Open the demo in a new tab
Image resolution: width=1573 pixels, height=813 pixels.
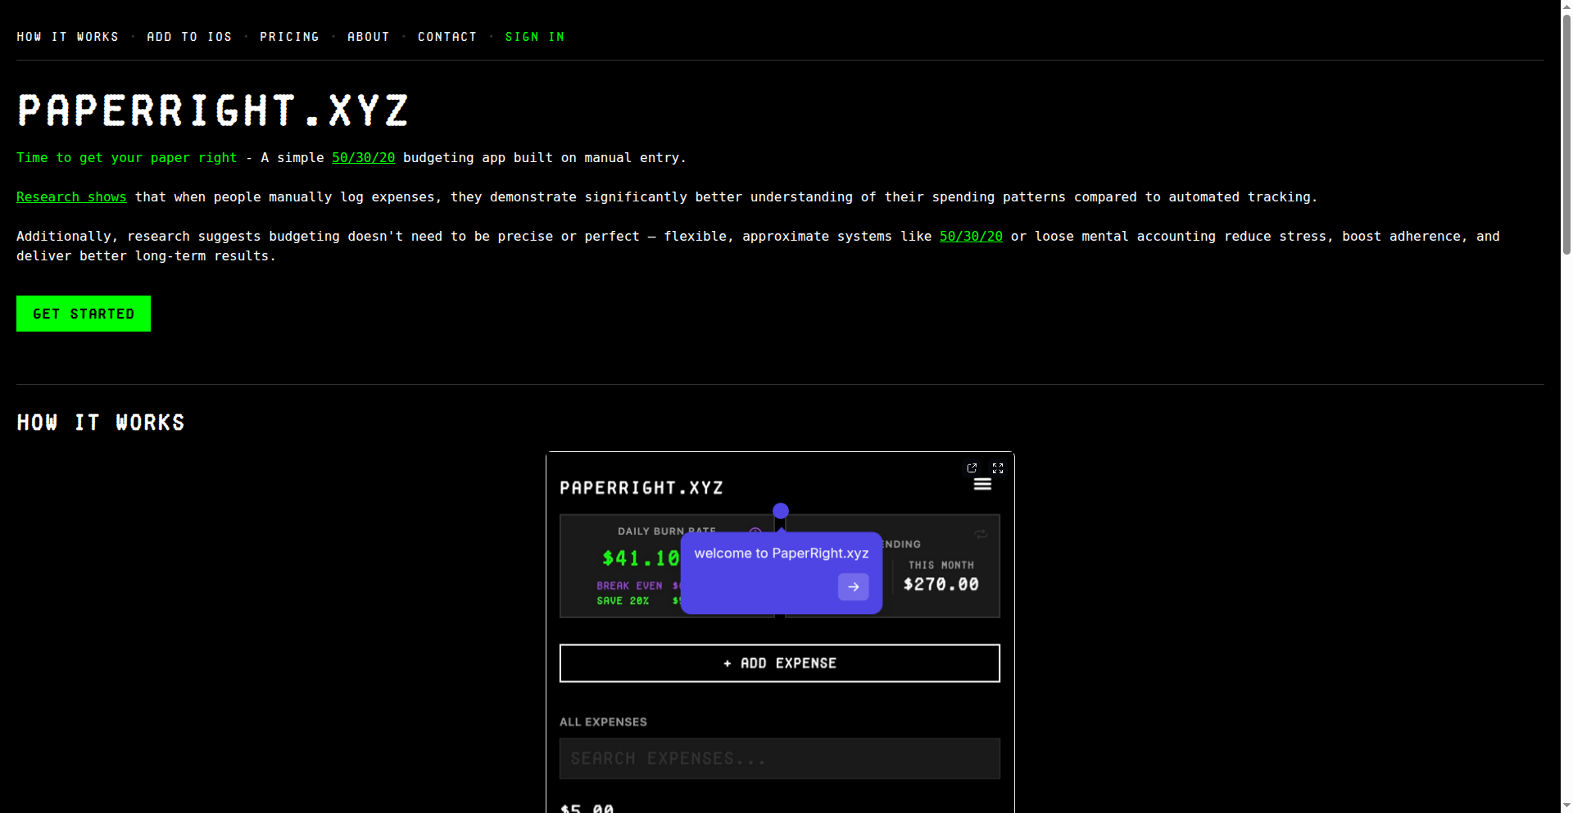pos(972,467)
